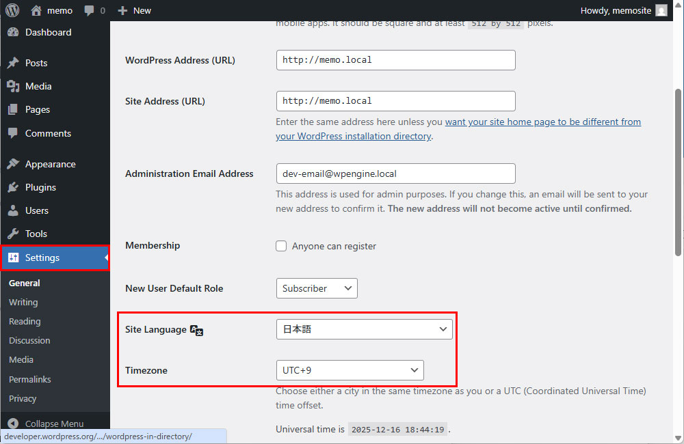
Task: Go to the Reading settings submenu
Action: (25, 321)
